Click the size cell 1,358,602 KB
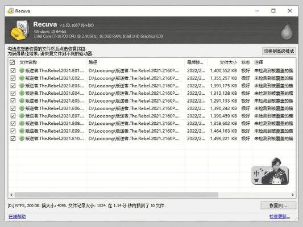The image size is (303, 227). point(223,124)
